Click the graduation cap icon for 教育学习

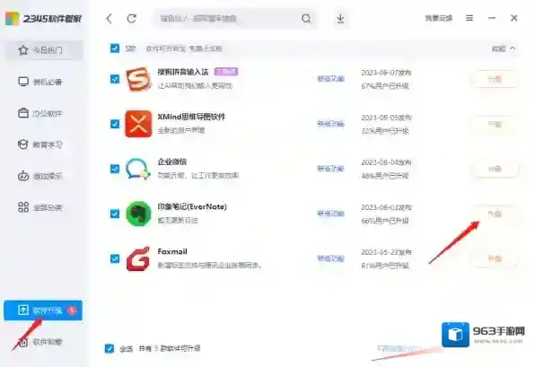(x=23, y=144)
